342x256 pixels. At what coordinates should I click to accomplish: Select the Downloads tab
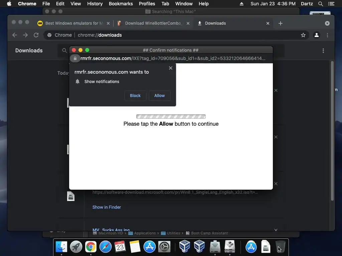point(233,23)
